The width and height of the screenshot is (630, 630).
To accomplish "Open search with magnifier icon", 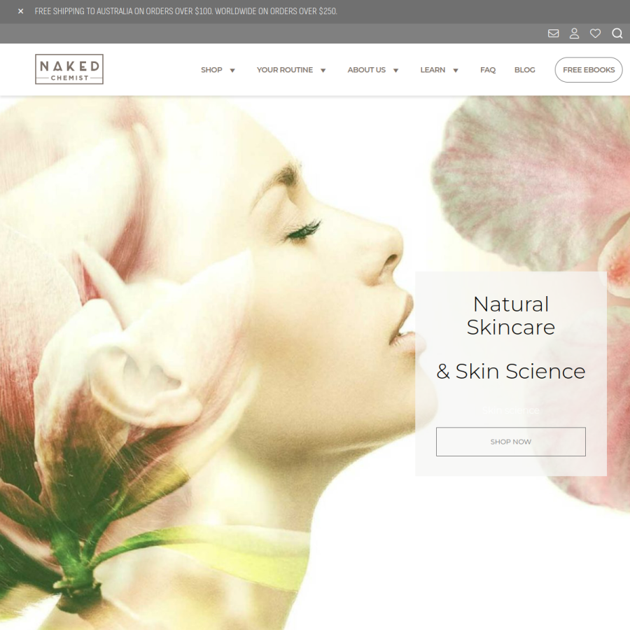I will click(617, 34).
